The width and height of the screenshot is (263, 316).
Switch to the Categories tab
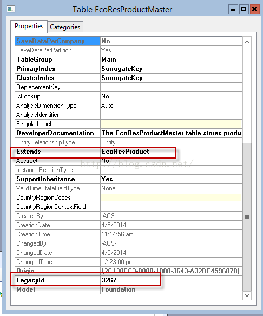tap(65, 27)
